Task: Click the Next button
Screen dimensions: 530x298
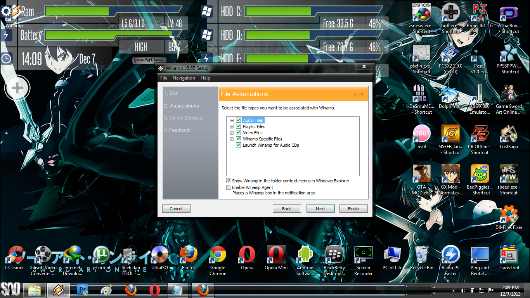Action: click(x=320, y=208)
